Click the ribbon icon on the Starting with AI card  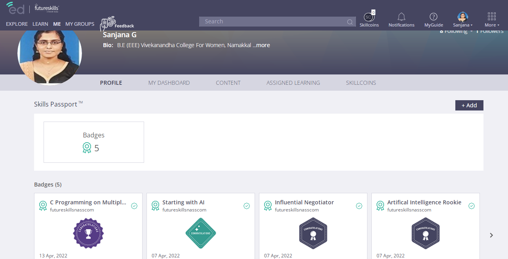(x=155, y=206)
